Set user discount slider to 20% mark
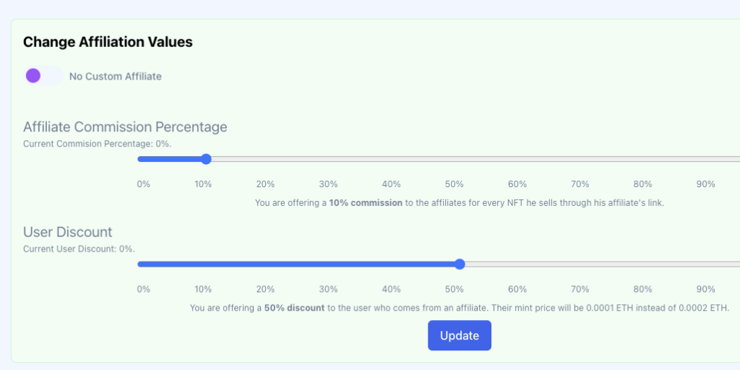The width and height of the screenshot is (740, 370). coord(270,264)
